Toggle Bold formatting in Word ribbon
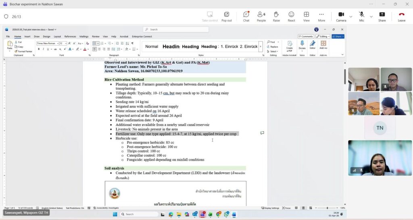The height and width of the screenshot is (220, 413). (39, 49)
